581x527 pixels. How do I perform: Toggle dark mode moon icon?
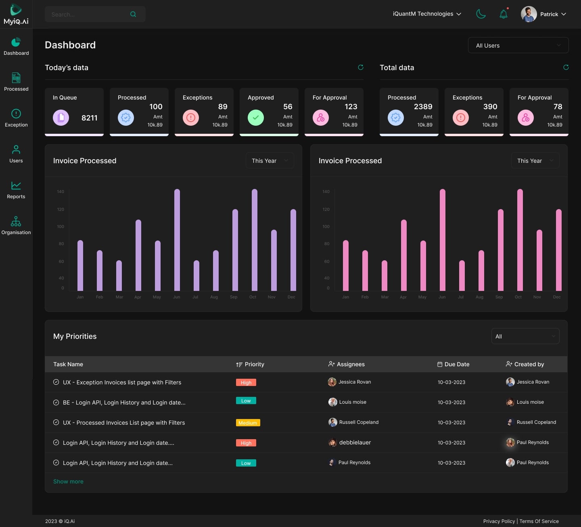click(481, 14)
